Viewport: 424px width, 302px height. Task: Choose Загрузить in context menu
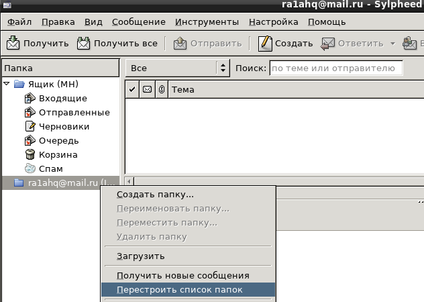pyautogui.click(x=189, y=256)
